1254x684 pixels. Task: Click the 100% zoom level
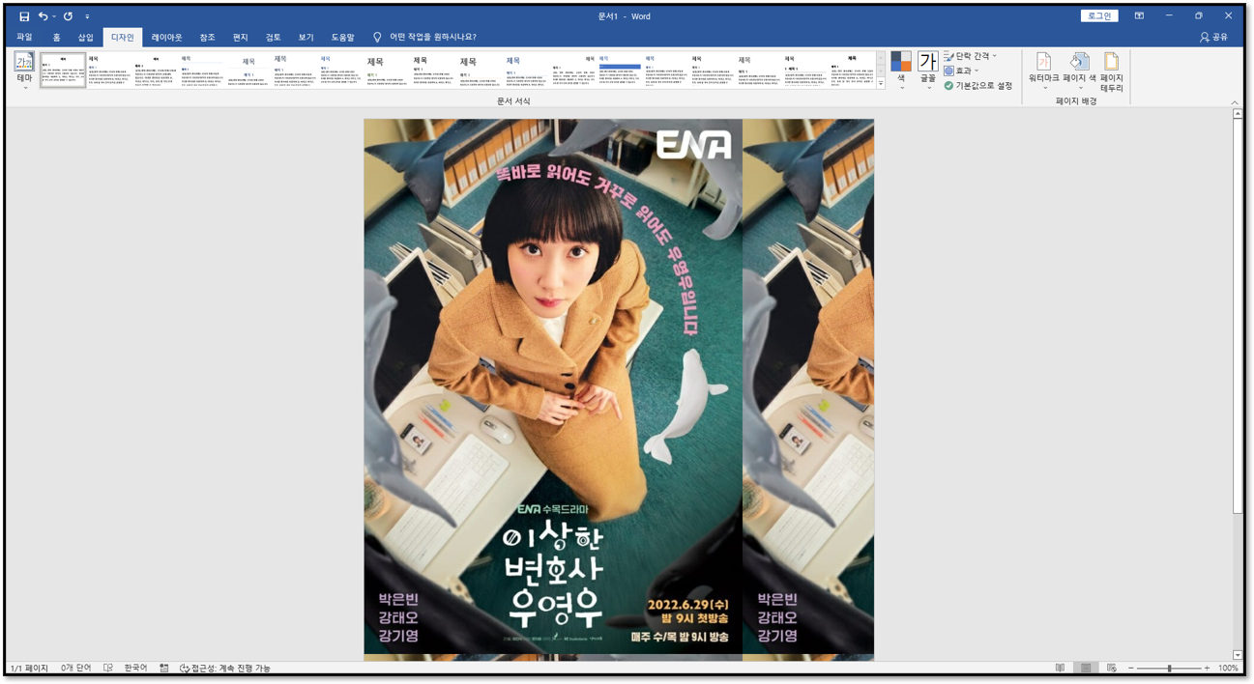tap(1228, 669)
